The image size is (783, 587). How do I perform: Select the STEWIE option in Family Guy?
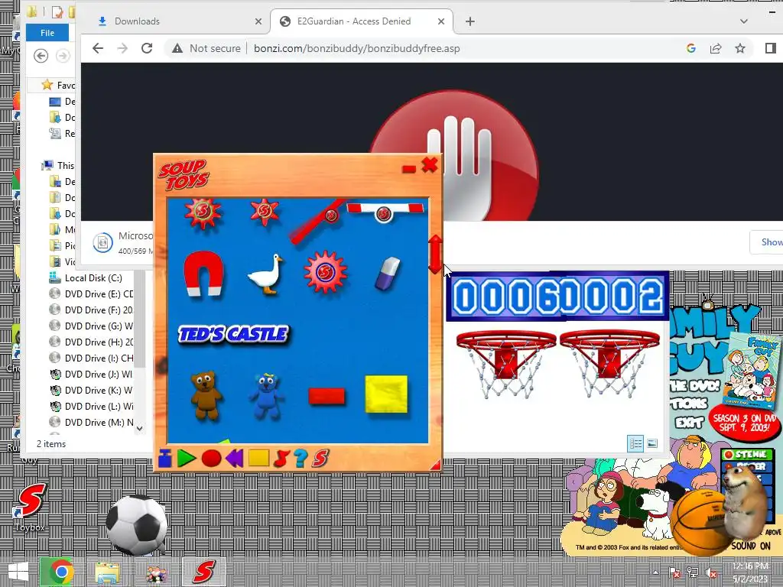[747, 454]
